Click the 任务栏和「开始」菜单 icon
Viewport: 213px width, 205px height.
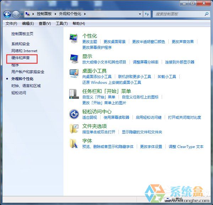pyautogui.click(x=74, y=94)
